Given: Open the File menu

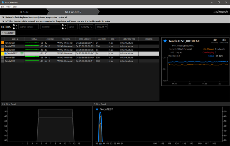Looking at the screenshot, I should click(x=3, y=7).
